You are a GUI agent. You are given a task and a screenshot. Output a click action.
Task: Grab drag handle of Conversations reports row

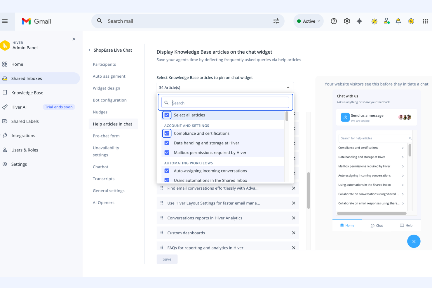[162, 218]
